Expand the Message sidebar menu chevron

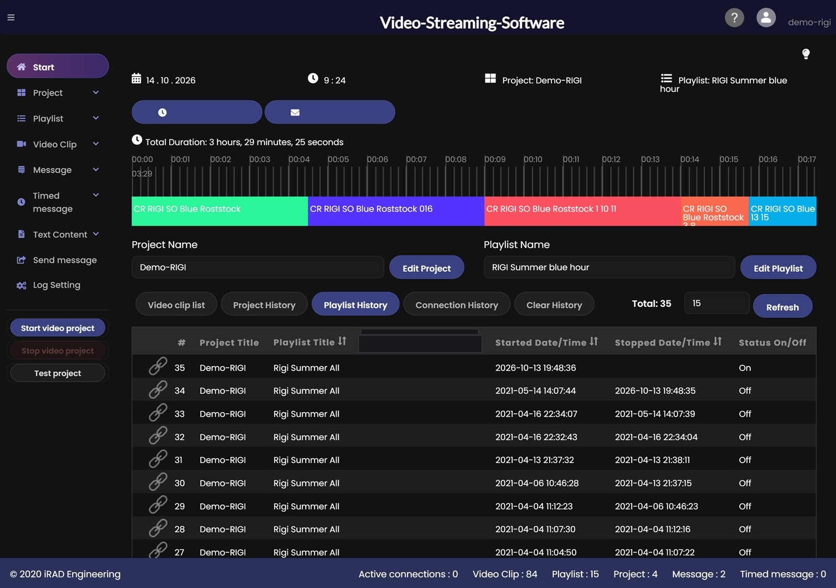(x=96, y=169)
